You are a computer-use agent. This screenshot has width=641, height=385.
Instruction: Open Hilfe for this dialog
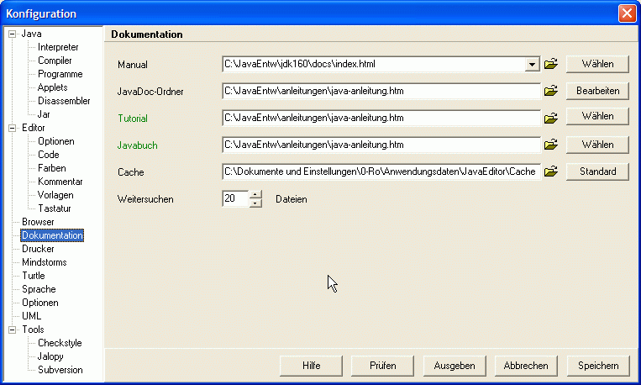click(311, 366)
